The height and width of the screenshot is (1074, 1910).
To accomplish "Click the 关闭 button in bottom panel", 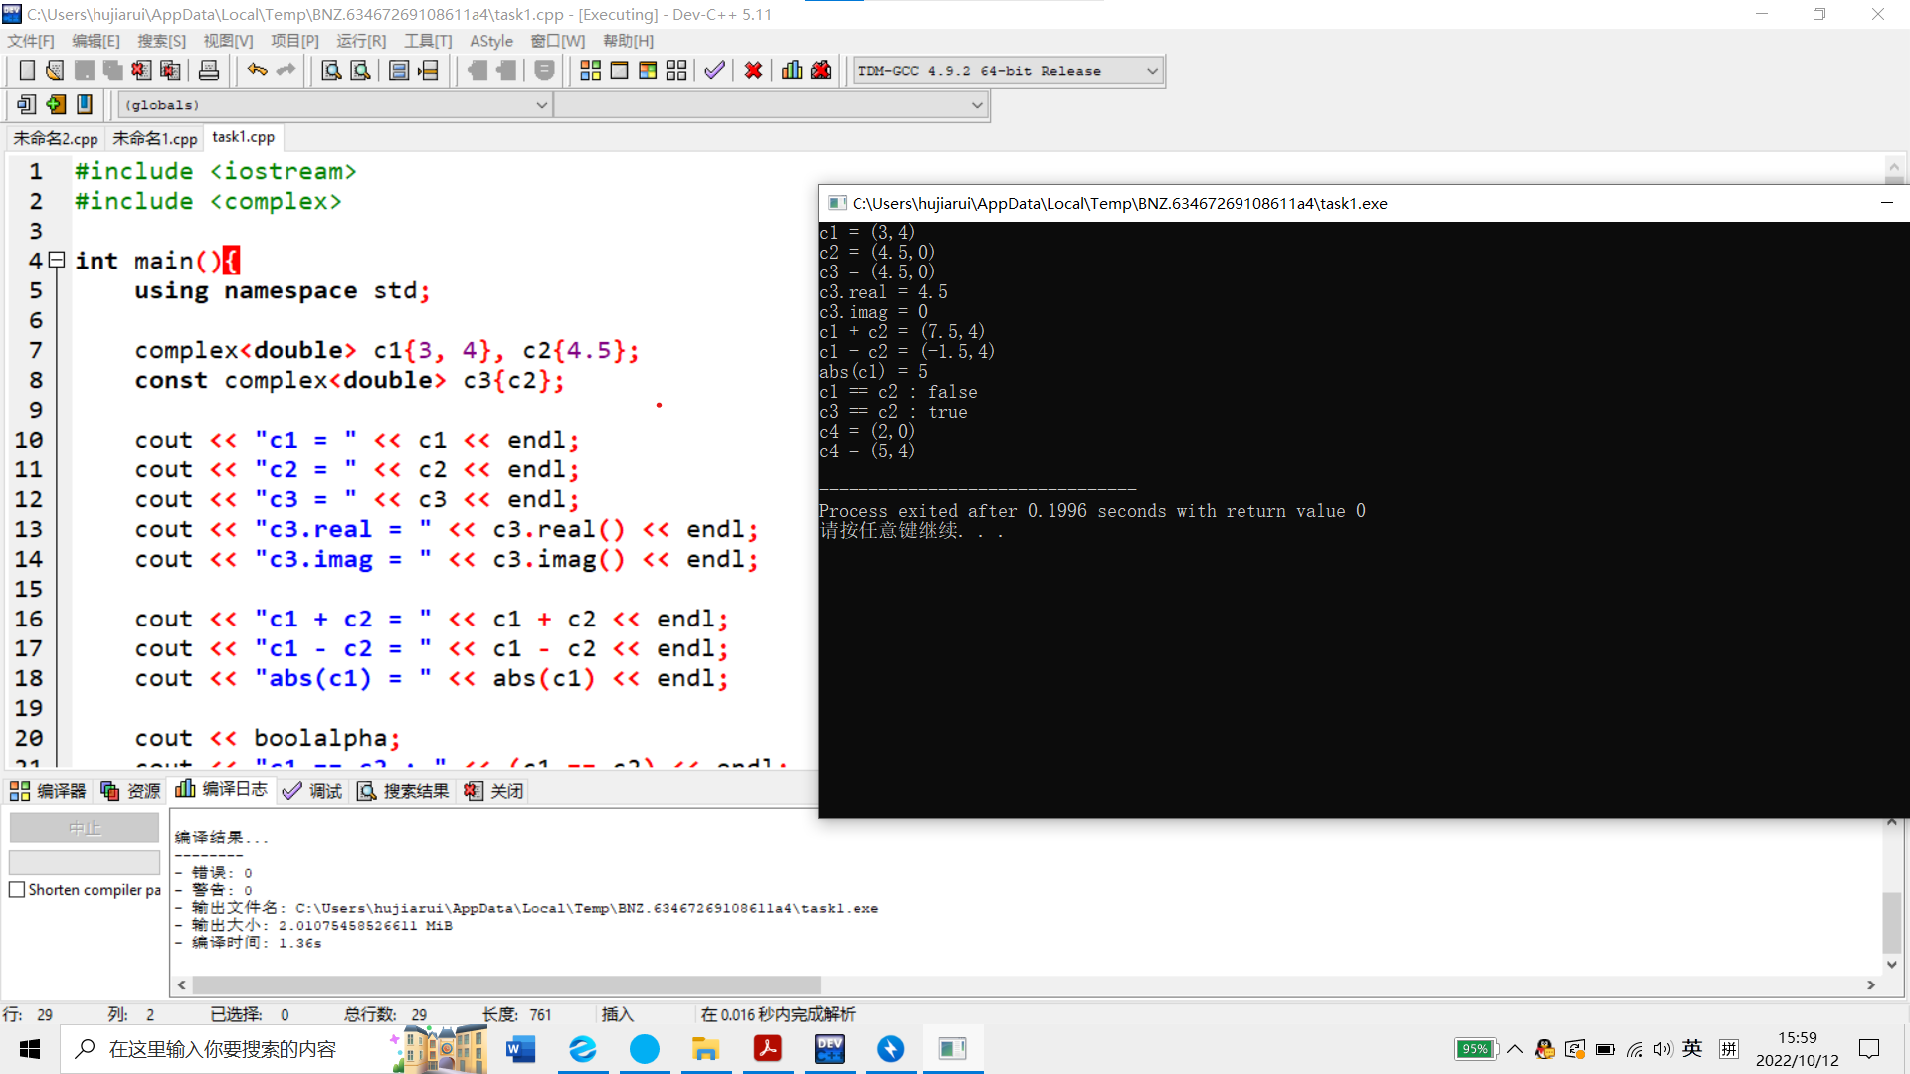I will tap(494, 791).
